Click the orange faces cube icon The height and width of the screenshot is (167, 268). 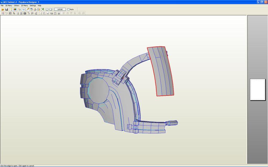(x=19, y=9)
